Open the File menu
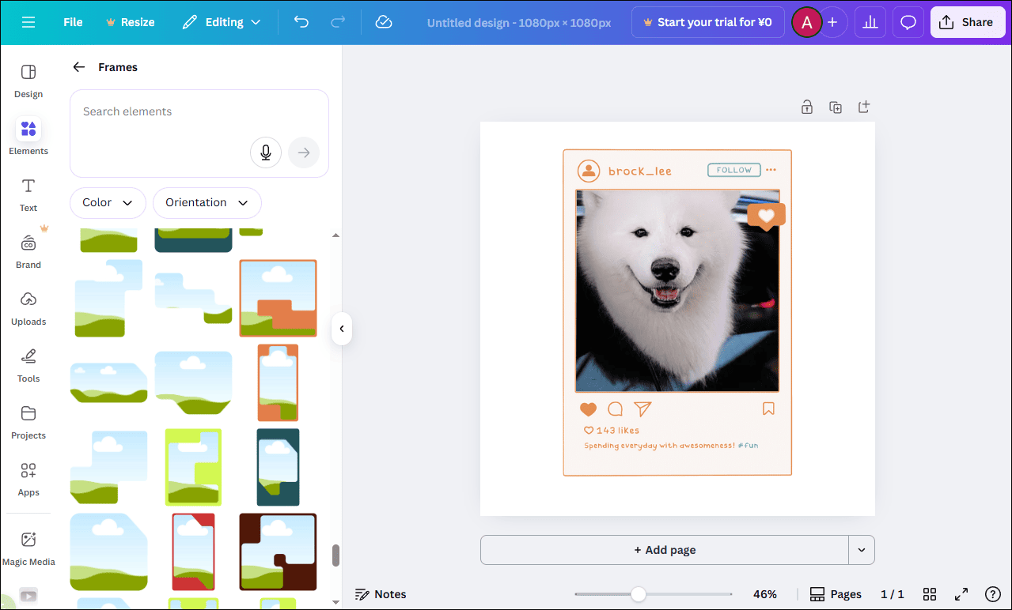 tap(72, 22)
